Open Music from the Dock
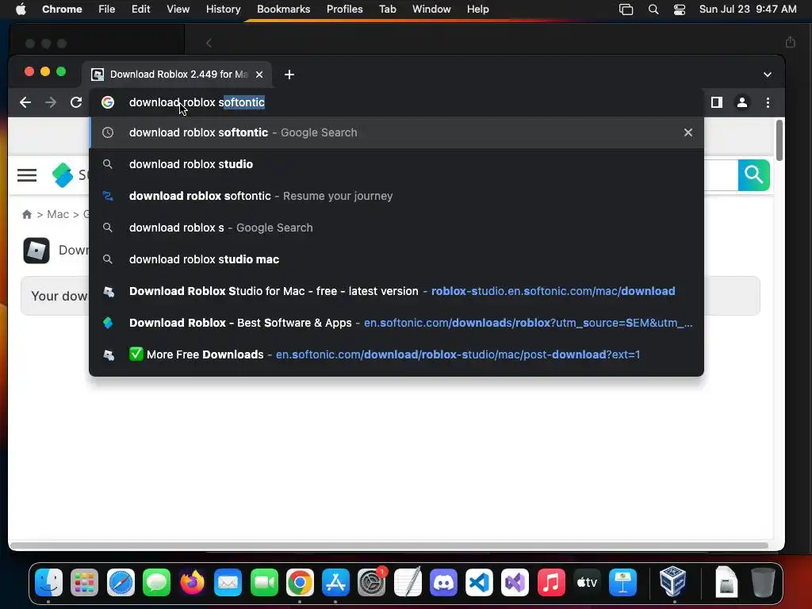 pos(551,583)
